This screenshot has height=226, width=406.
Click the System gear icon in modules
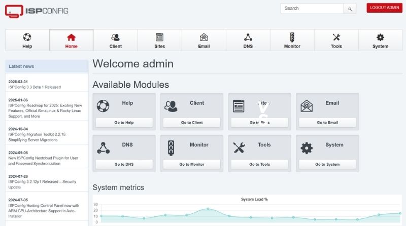[307, 148]
